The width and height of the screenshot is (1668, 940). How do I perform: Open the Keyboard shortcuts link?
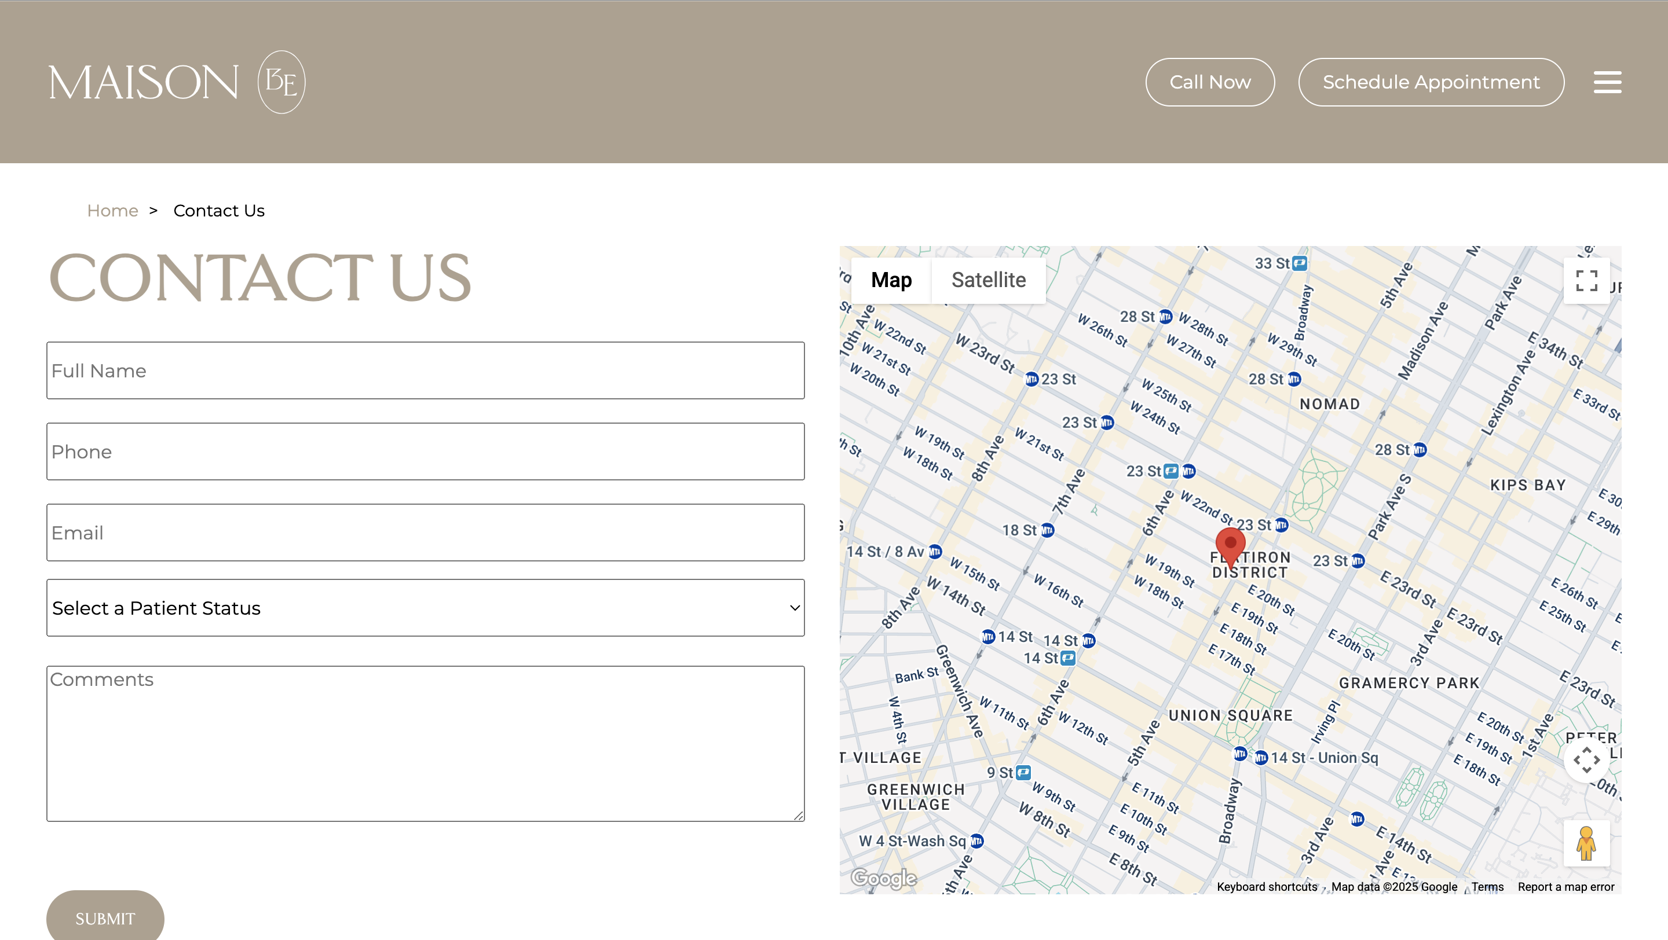(x=1267, y=886)
